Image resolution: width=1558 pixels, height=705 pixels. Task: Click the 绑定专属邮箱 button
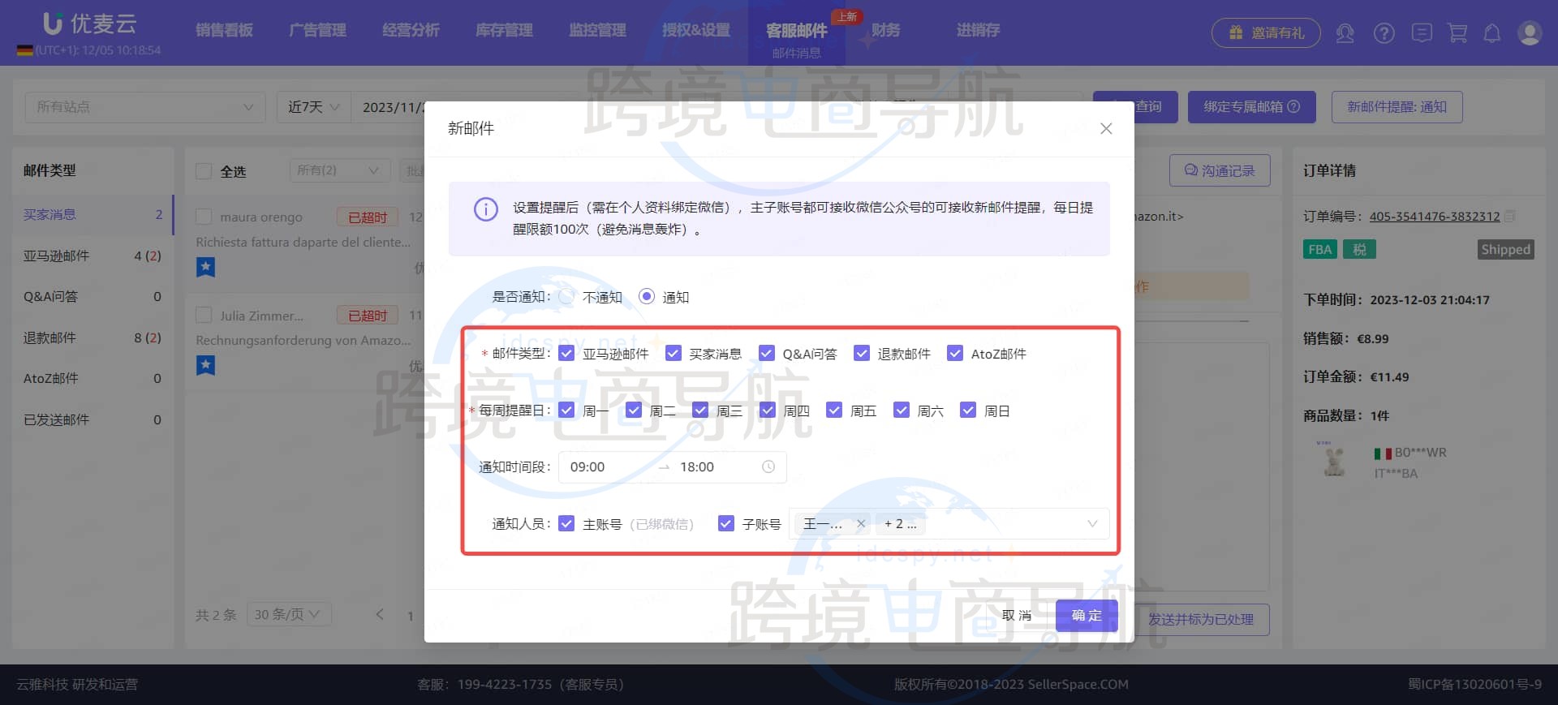[1251, 107]
